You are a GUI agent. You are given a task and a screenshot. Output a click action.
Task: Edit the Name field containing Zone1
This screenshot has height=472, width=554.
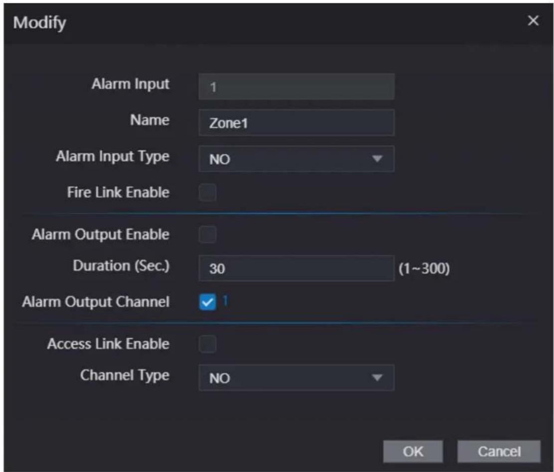(296, 123)
